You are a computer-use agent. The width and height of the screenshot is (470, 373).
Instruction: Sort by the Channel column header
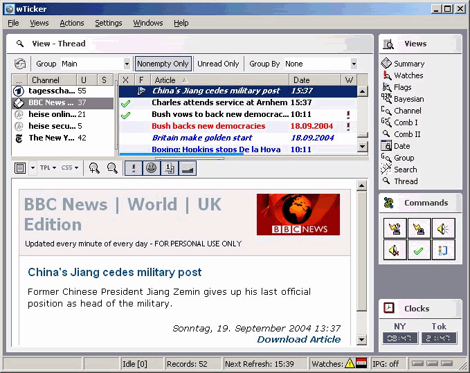(51, 80)
